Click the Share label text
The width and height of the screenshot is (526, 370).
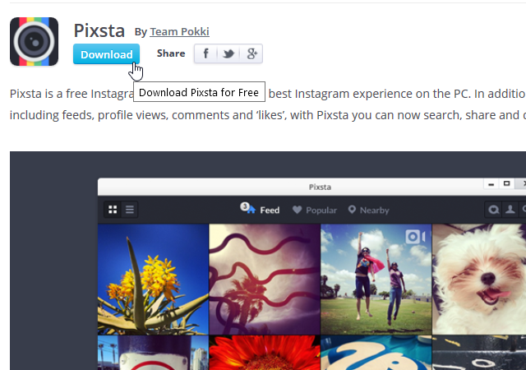tap(171, 53)
